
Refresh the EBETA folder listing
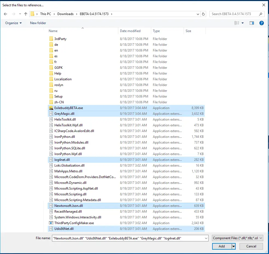(203, 14)
